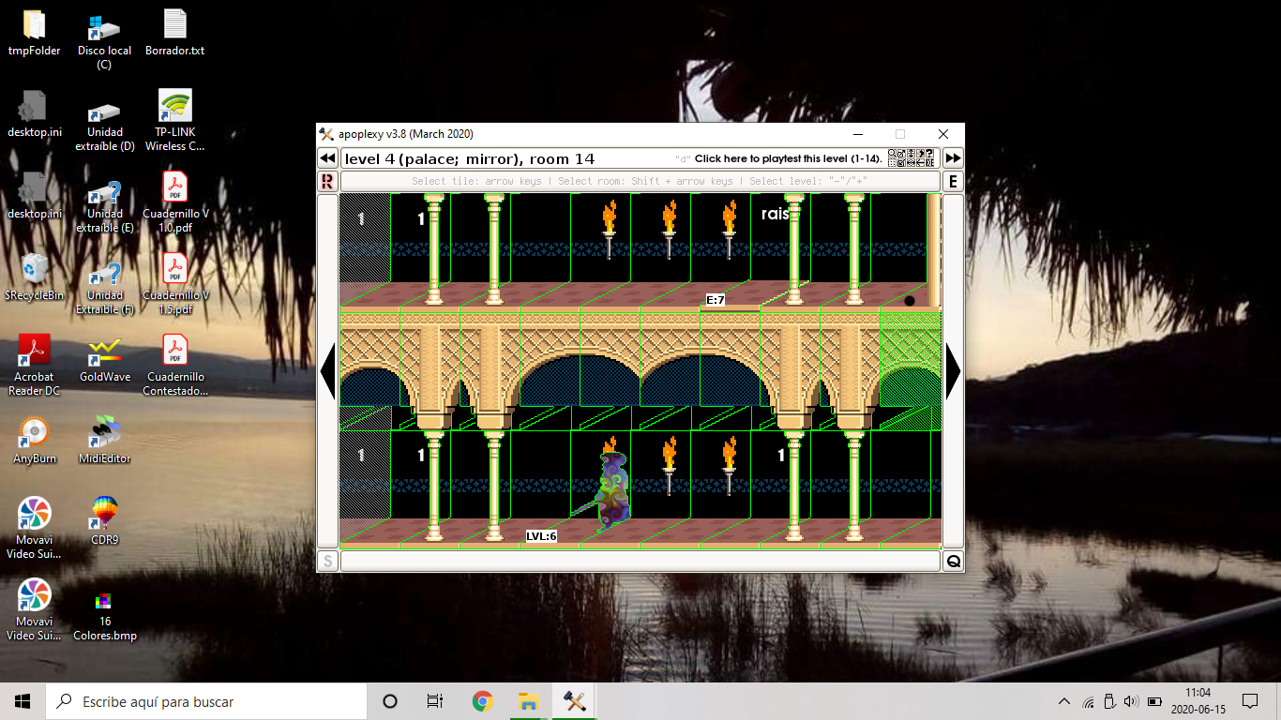Move to the room on the right
Viewport: 1281px width, 720px height.
tap(953, 371)
